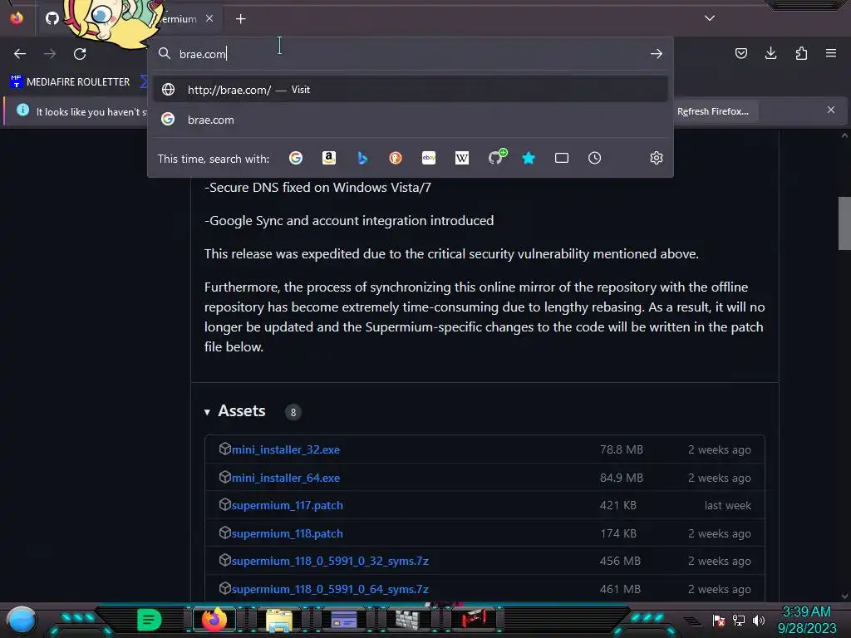List all tabs dropdown arrow
Screen dimensions: 851x638
click(x=710, y=18)
